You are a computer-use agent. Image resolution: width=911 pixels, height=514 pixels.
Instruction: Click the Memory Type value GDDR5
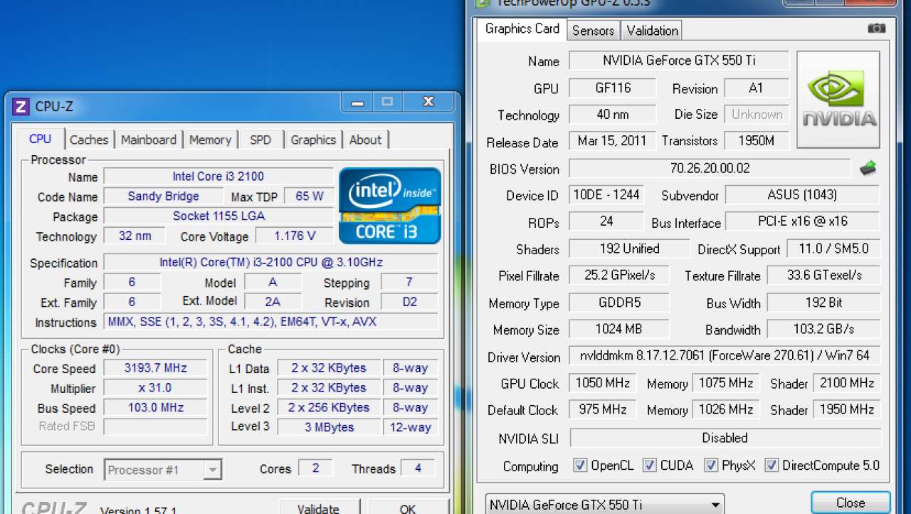click(619, 303)
